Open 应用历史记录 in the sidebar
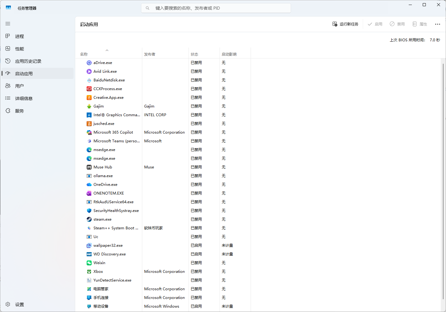Screen dimensions: 446x312 [28, 61]
